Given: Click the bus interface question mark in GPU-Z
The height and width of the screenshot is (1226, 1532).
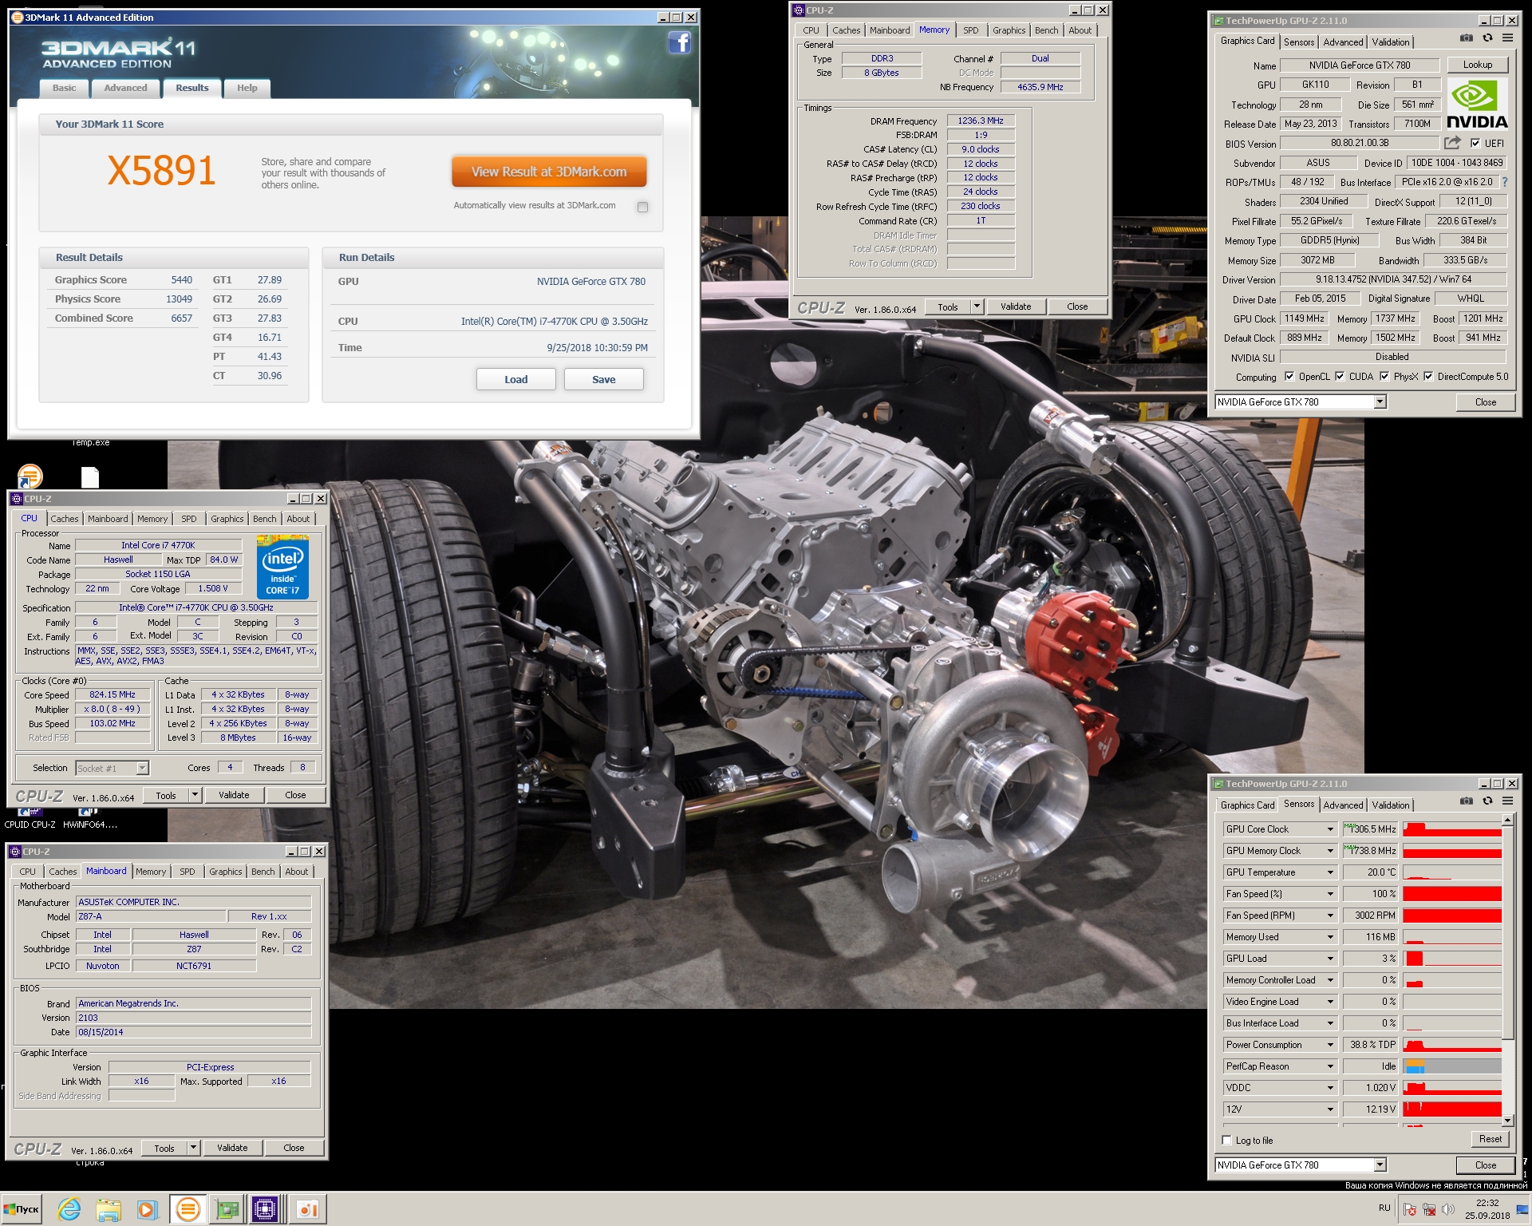Looking at the screenshot, I should pyautogui.click(x=1505, y=182).
